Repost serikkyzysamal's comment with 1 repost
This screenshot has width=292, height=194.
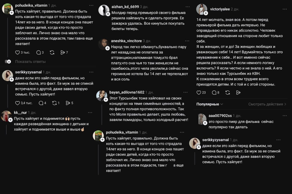54,103
